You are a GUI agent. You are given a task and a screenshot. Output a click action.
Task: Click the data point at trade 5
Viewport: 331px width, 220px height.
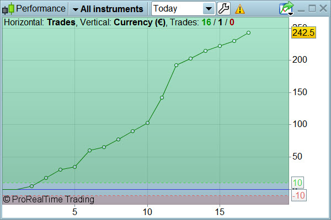click(x=74, y=167)
